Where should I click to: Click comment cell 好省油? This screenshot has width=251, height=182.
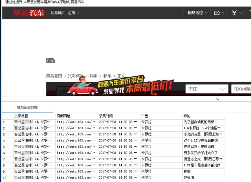(x=204, y=178)
